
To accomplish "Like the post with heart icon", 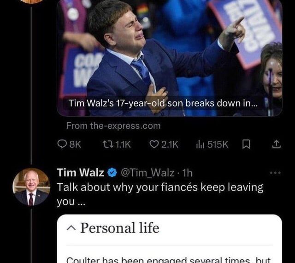I will [153, 144].
